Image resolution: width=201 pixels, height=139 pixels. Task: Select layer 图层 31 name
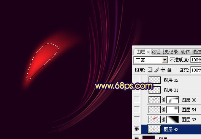coord(171,90)
